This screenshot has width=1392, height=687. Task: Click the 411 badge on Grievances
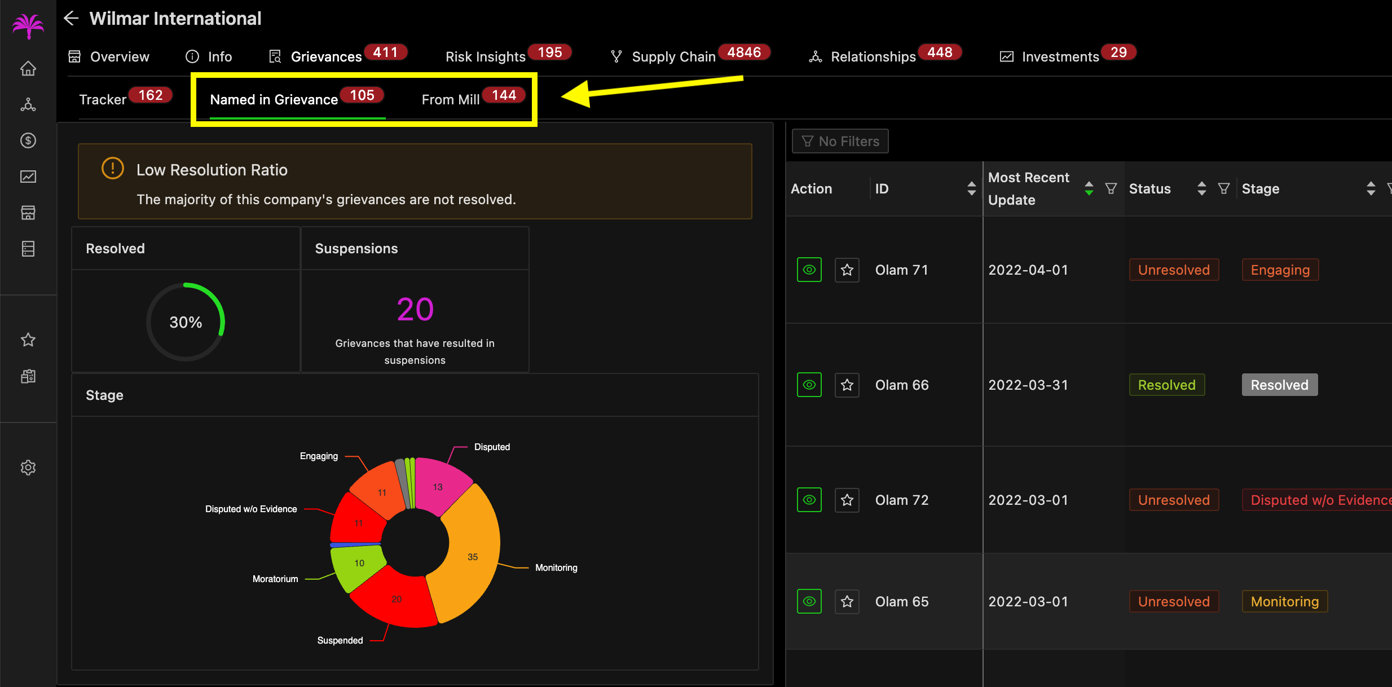[x=385, y=52]
